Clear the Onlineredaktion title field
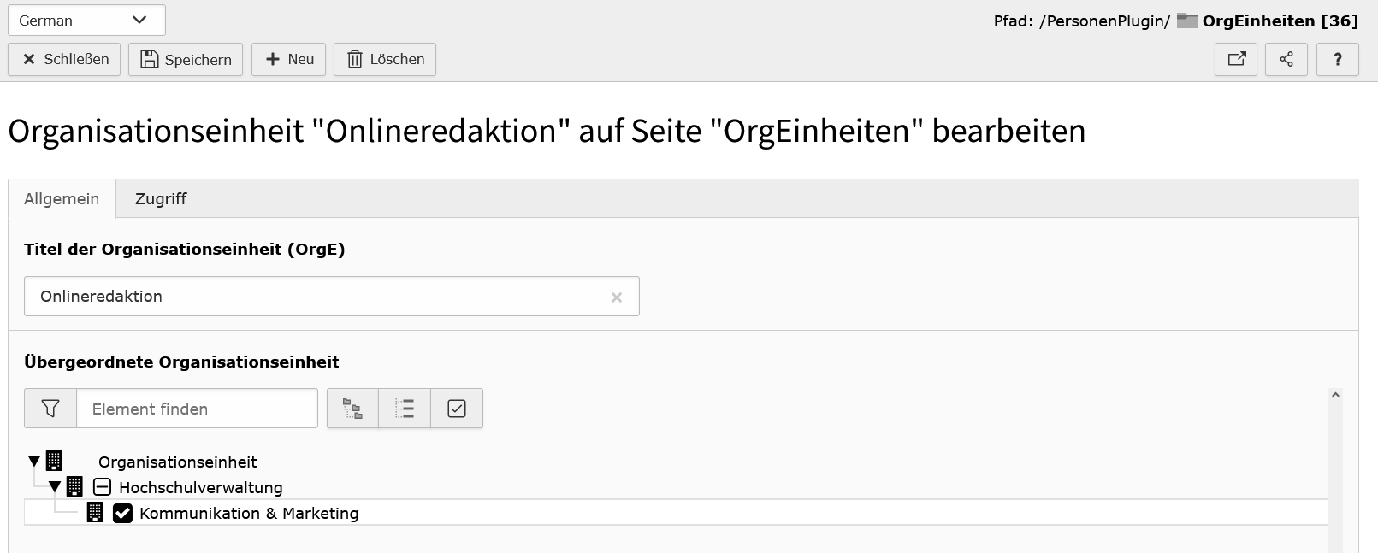 (x=616, y=297)
